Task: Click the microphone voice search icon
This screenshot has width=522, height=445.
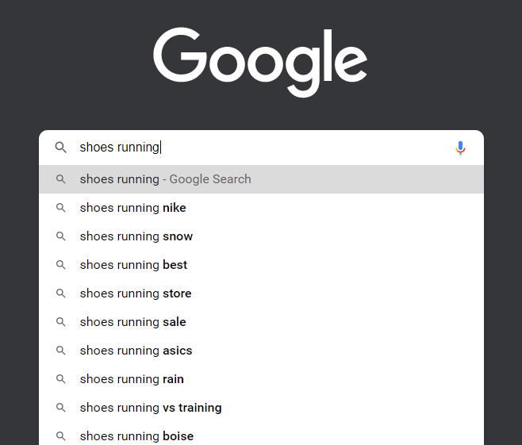Action: tap(460, 148)
